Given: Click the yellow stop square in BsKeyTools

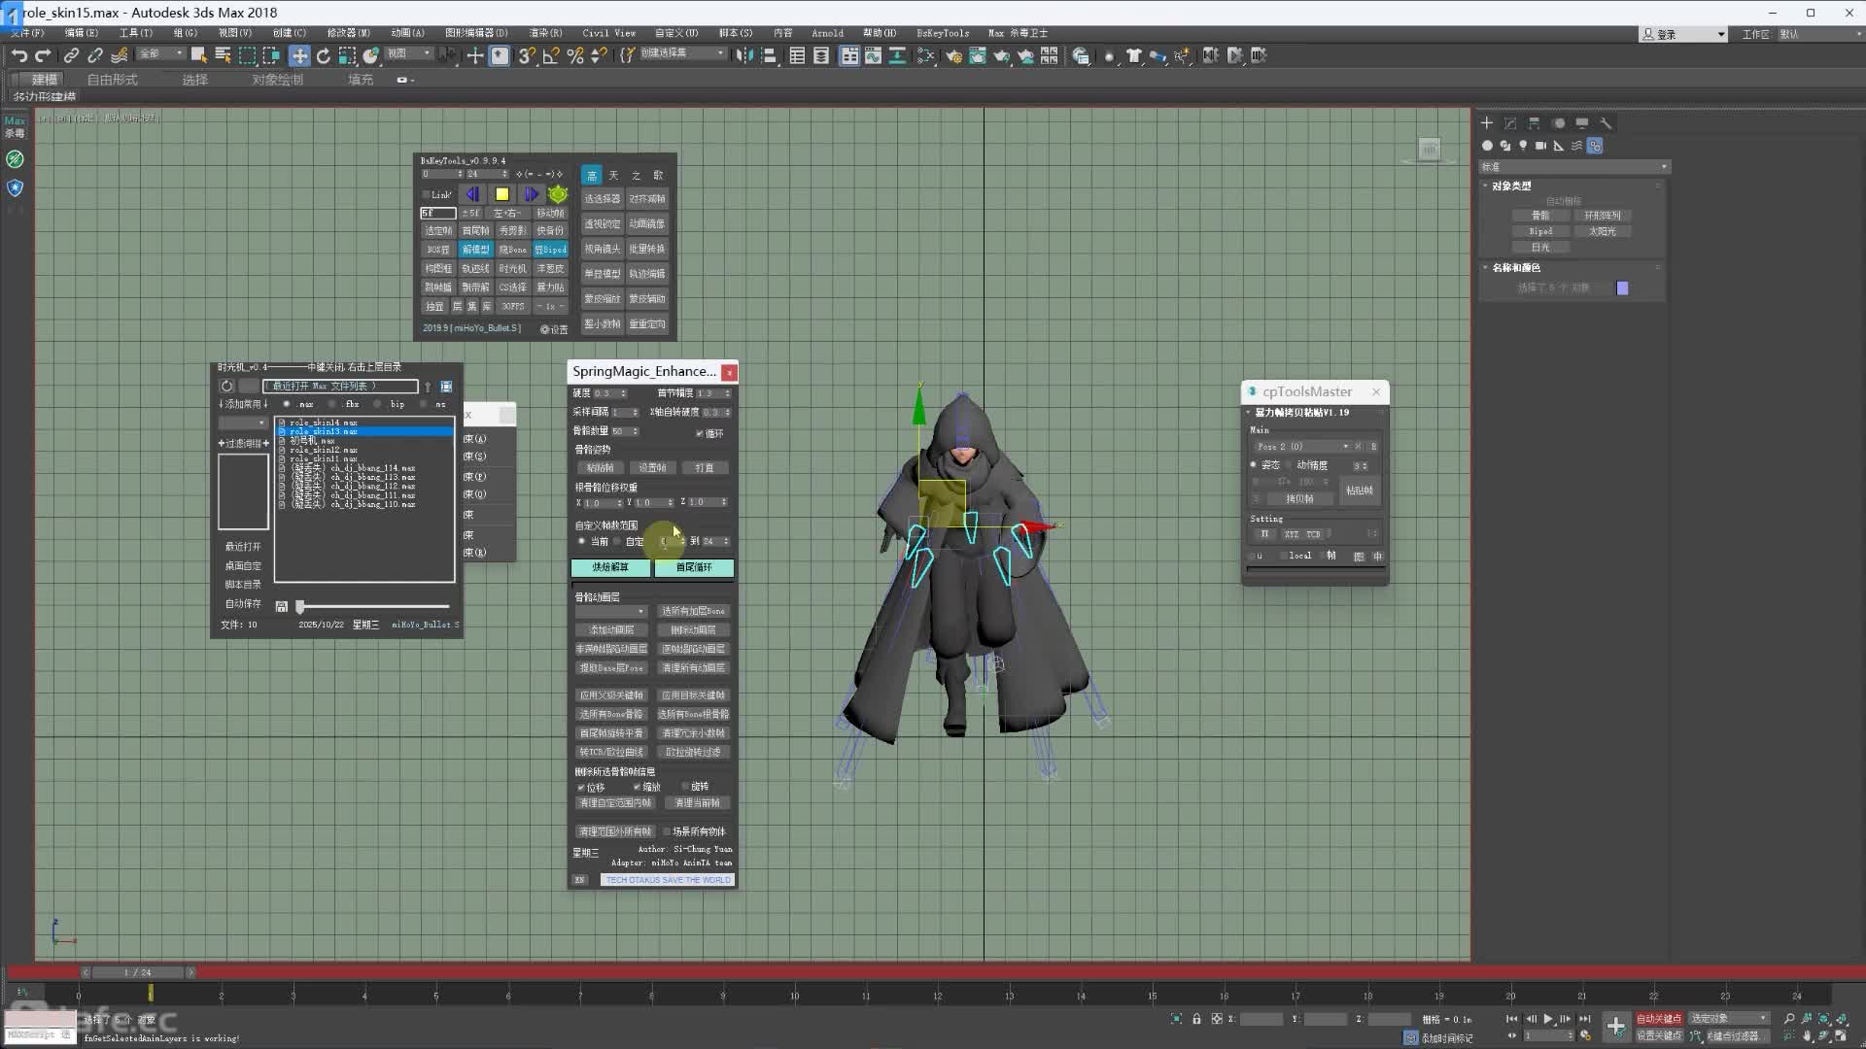Looking at the screenshot, I should pos(501,194).
